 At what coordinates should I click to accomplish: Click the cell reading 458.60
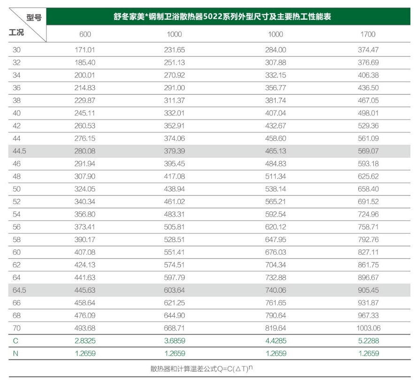(x=276, y=138)
